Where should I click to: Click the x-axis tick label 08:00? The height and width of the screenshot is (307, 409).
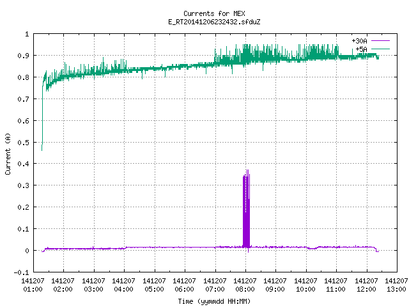coord(245,289)
